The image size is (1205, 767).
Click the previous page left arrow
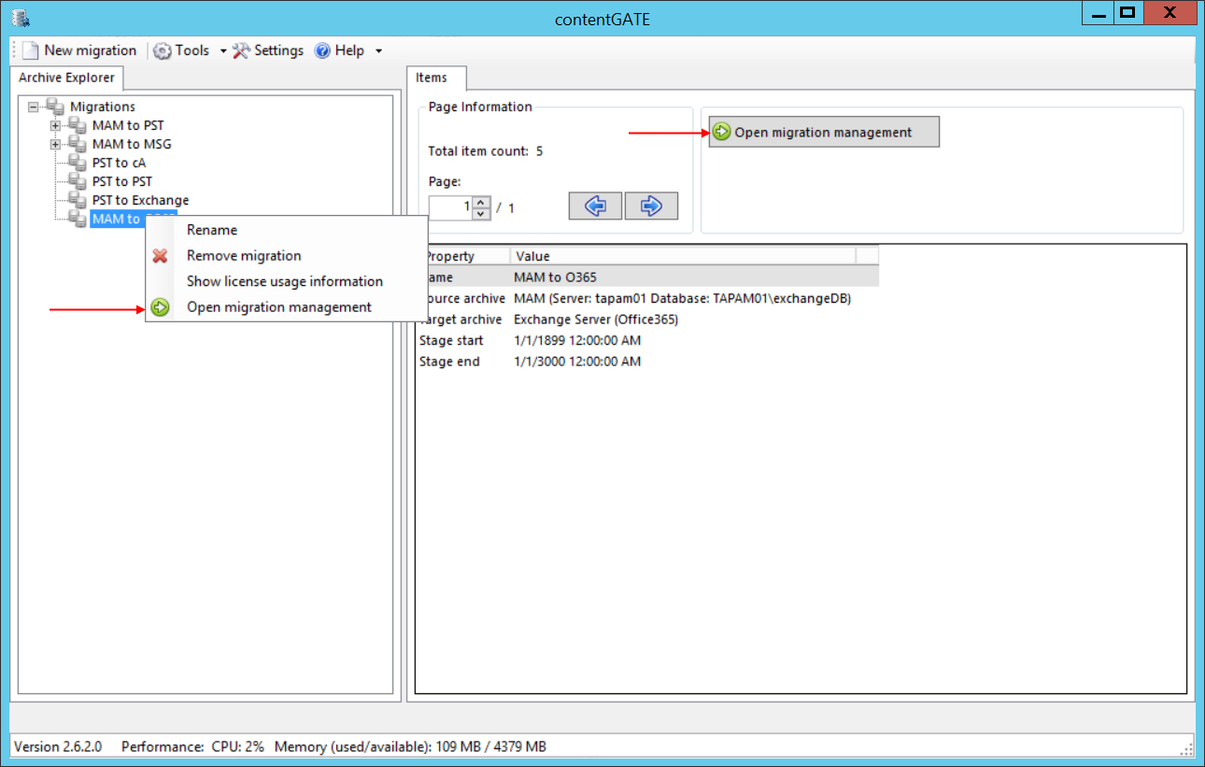(x=595, y=206)
